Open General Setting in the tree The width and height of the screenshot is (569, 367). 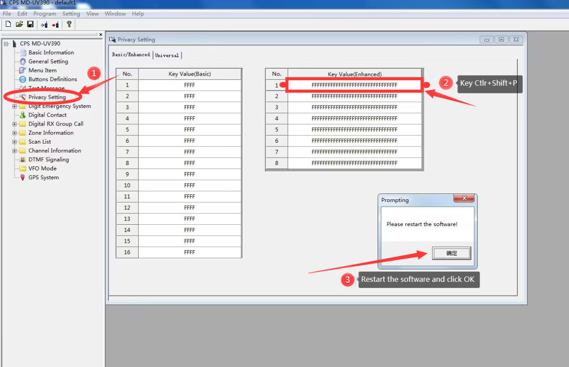[x=48, y=61]
